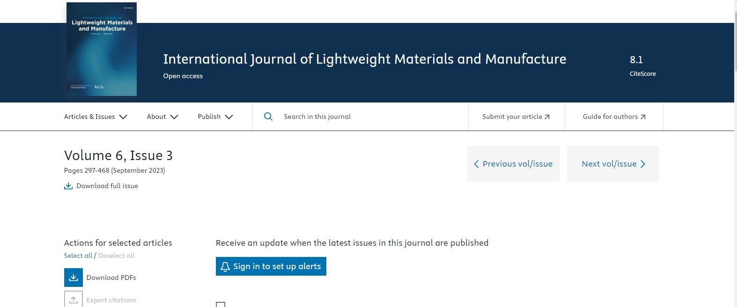Open the Guide for authors link

point(610,117)
